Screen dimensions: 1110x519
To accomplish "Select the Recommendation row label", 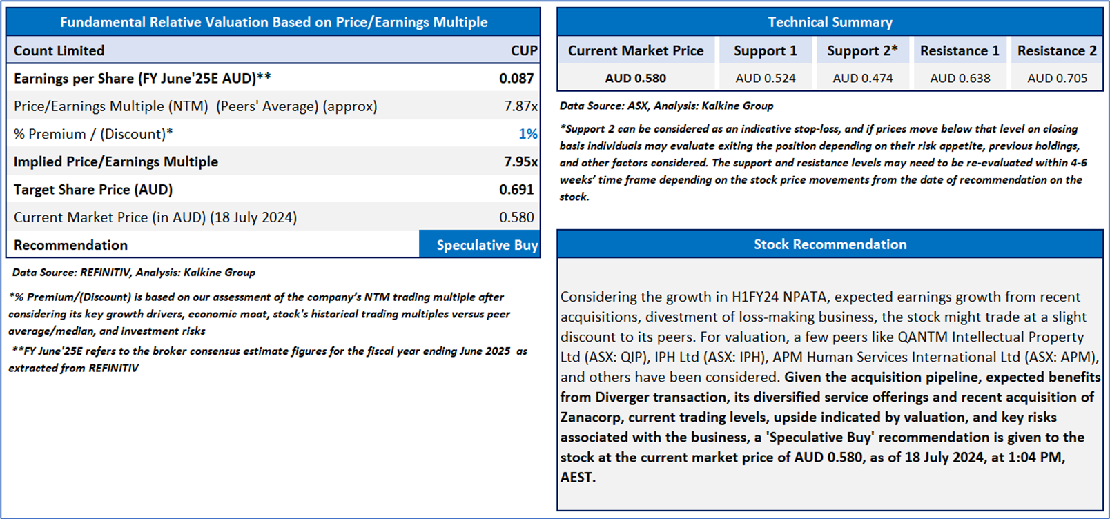I will point(70,245).
